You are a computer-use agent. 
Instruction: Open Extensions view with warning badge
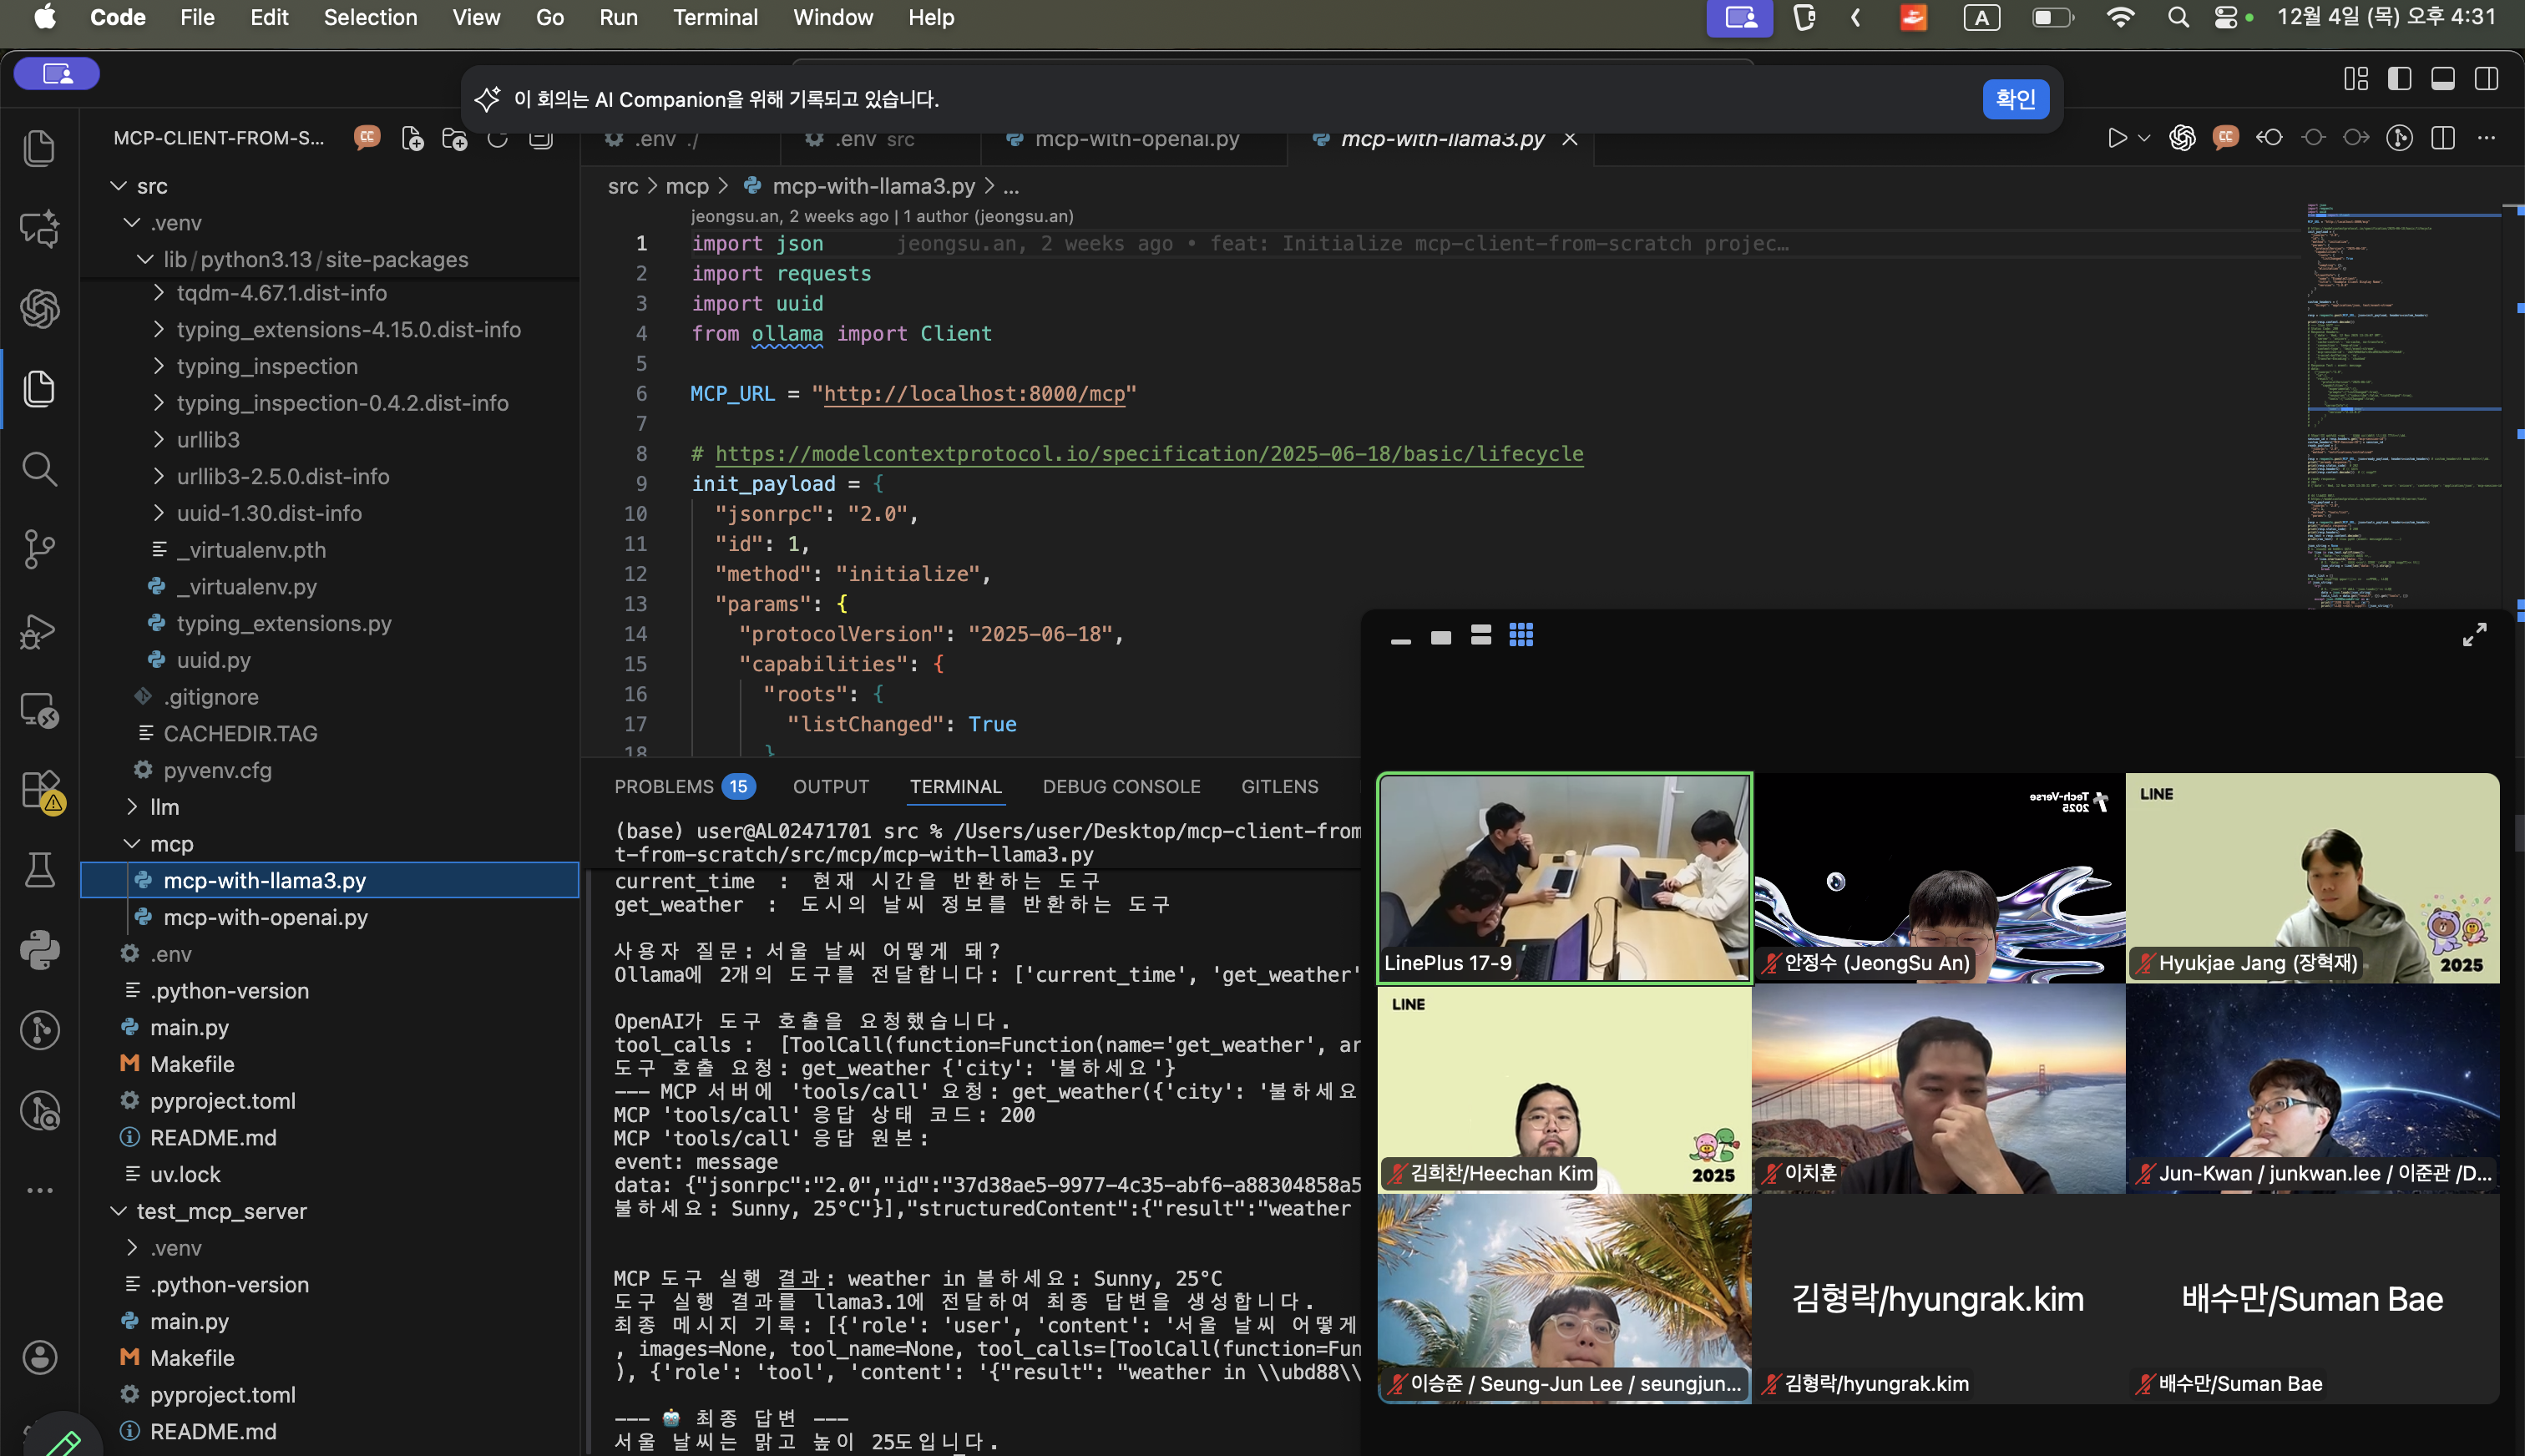tap(39, 790)
